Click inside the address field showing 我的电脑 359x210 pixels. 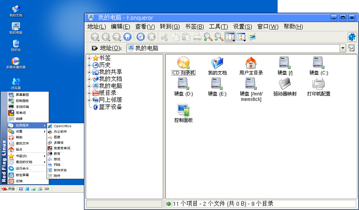coord(233,48)
